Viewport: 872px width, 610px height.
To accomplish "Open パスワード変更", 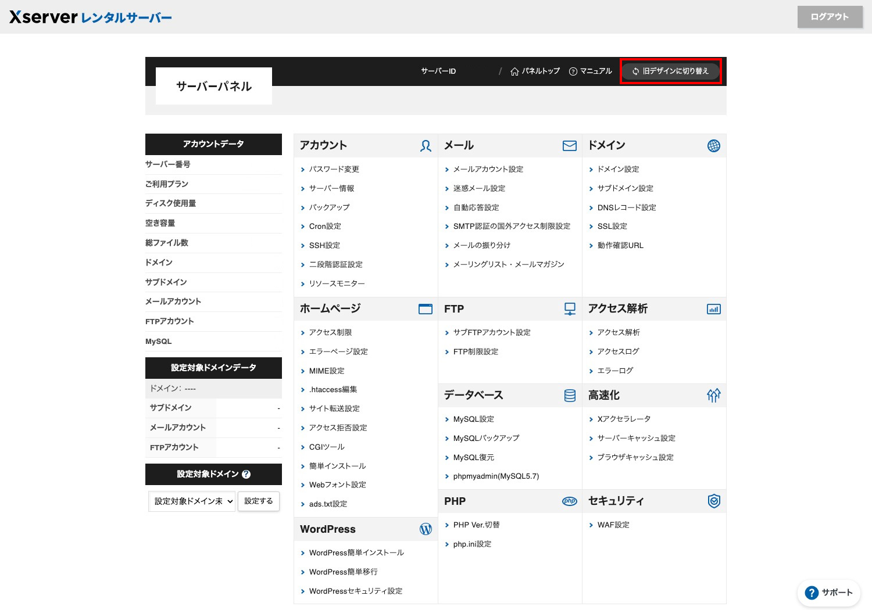I will click(x=334, y=170).
